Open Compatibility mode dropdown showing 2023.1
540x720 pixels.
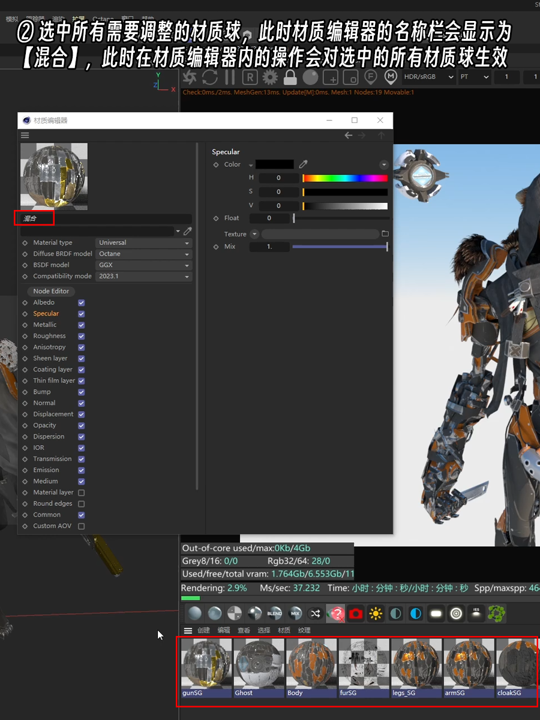(143, 277)
